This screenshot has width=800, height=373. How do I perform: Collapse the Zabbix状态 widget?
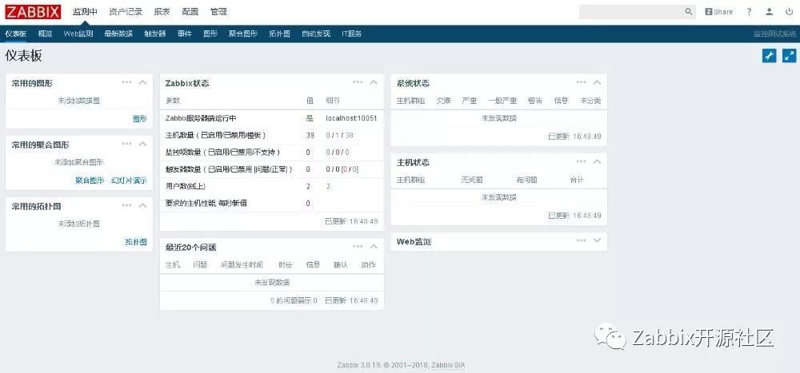[374, 82]
